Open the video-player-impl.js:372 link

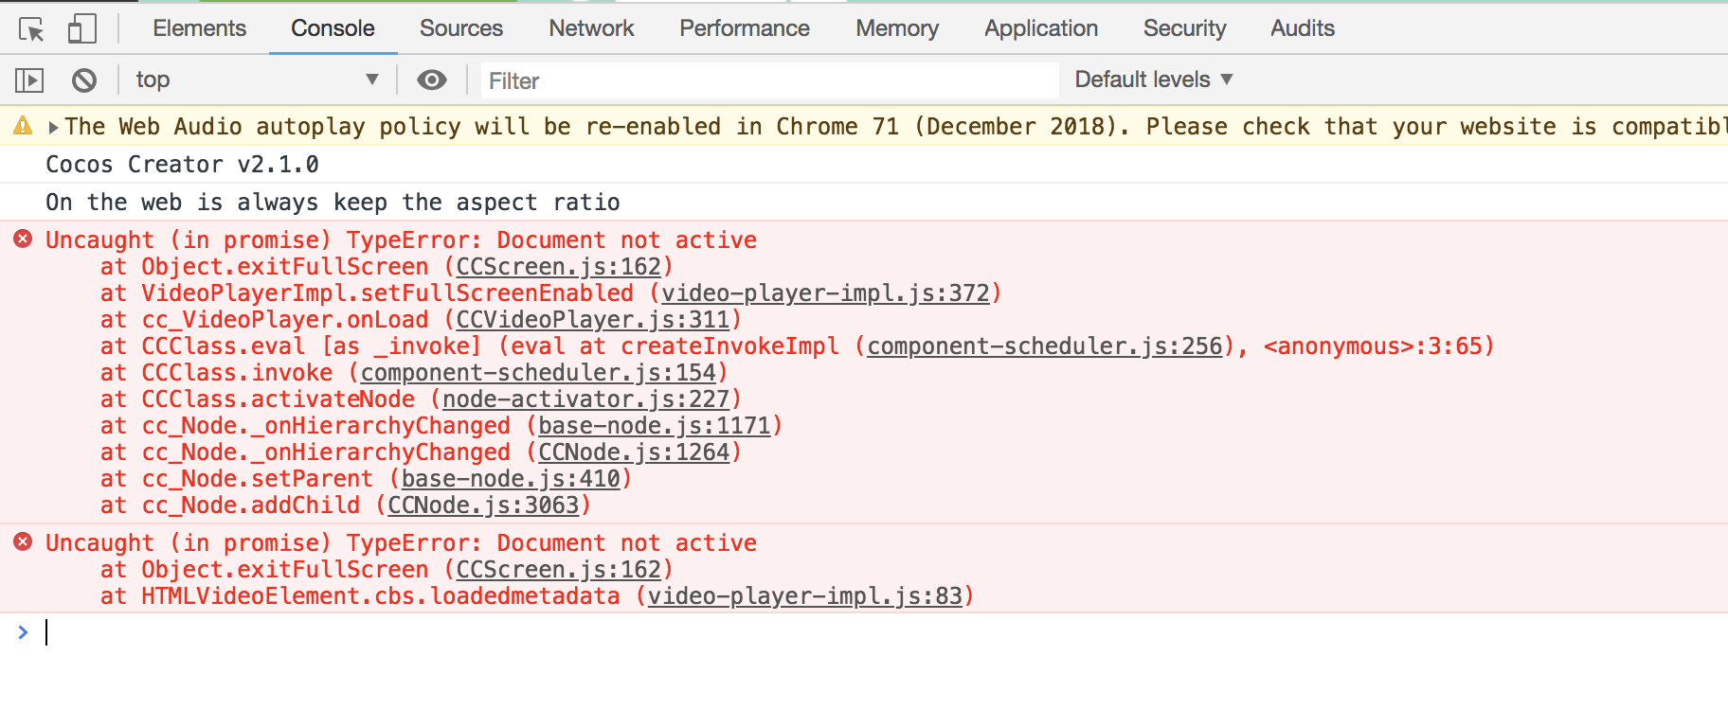click(x=824, y=293)
